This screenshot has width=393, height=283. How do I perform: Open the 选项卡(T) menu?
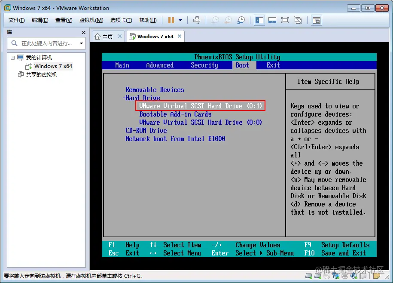click(x=121, y=20)
